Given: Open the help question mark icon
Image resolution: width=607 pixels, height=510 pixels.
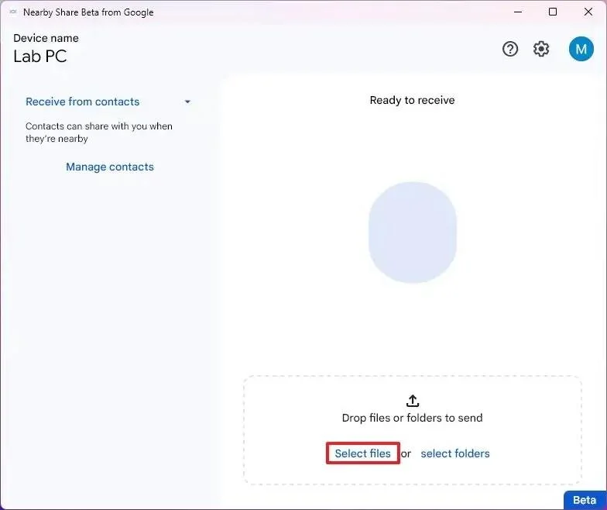Looking at the screenshot, I should point(509,50).
